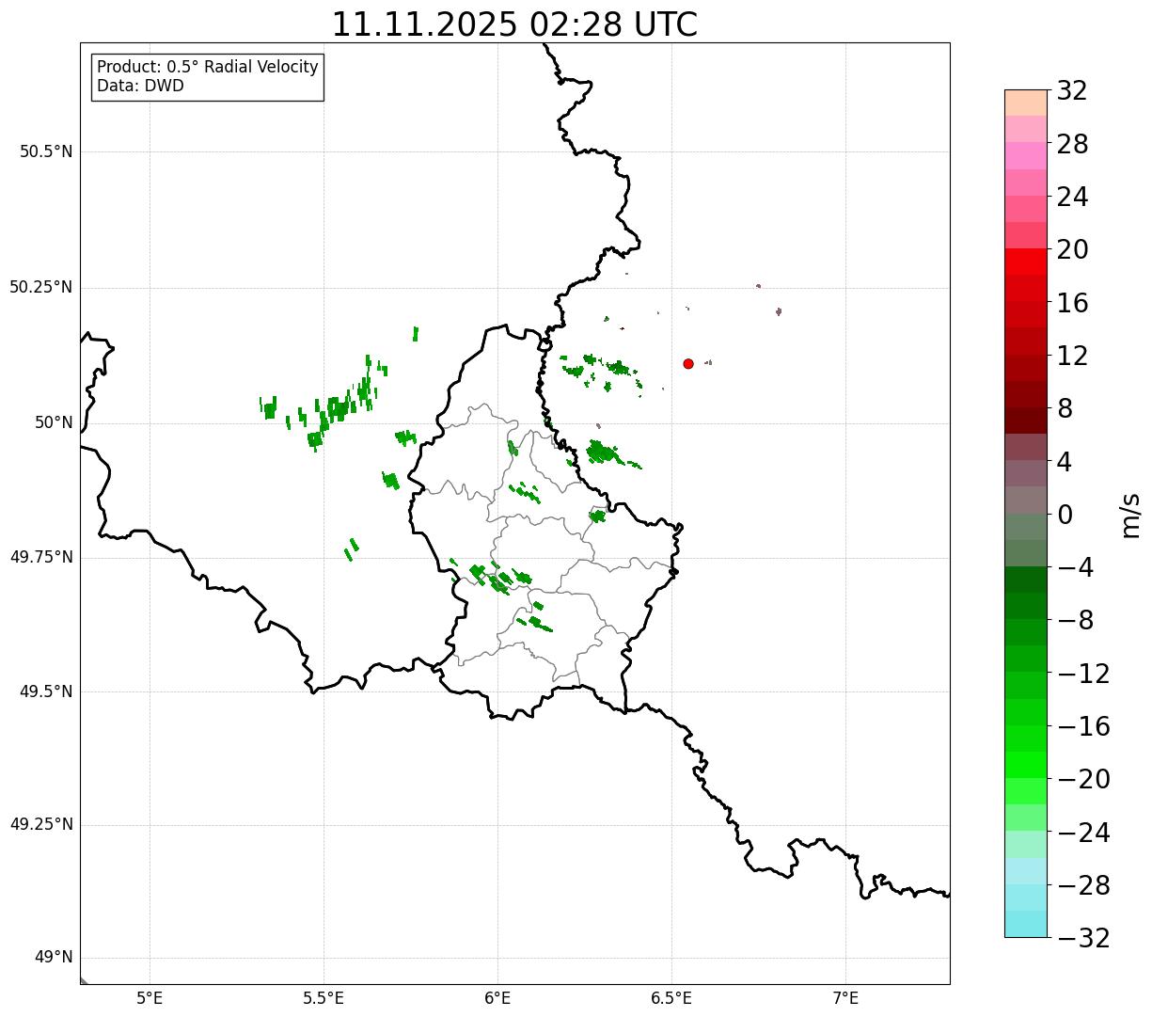Click the 50.25°N latitude label

coord(40,287)
